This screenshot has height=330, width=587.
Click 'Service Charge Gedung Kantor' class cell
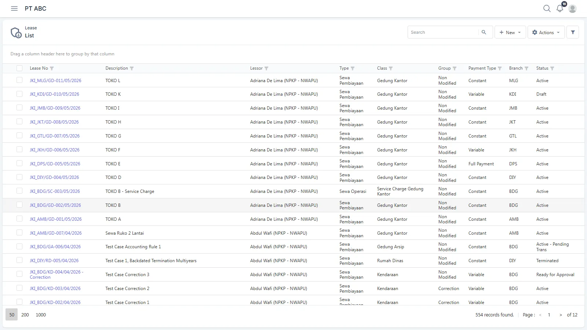click(x=400, y=191)
